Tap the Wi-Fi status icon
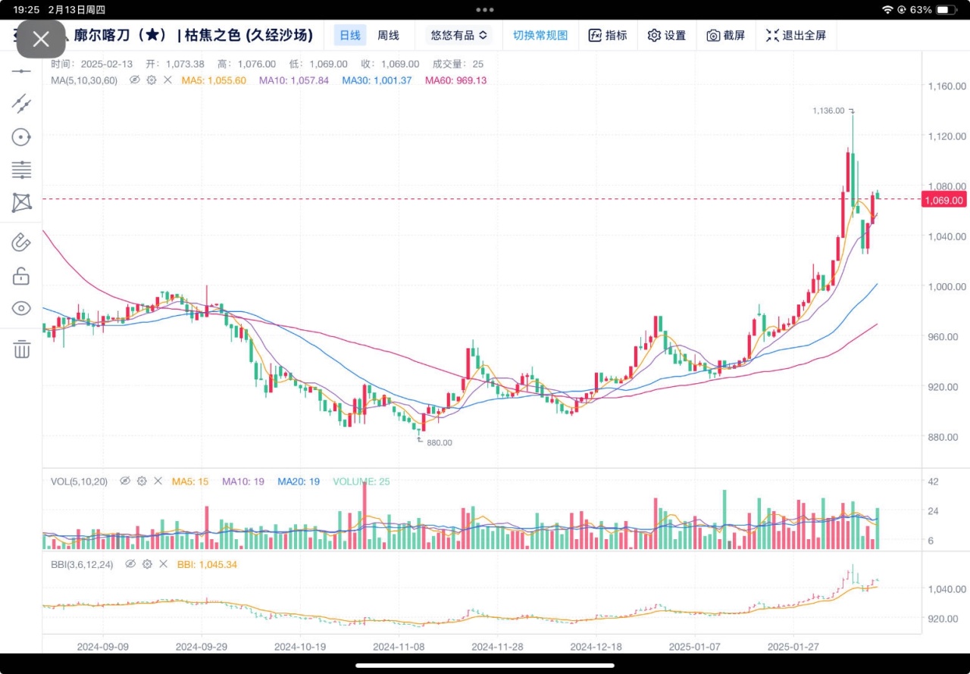The image size is (970, 674). coord(887,10)
